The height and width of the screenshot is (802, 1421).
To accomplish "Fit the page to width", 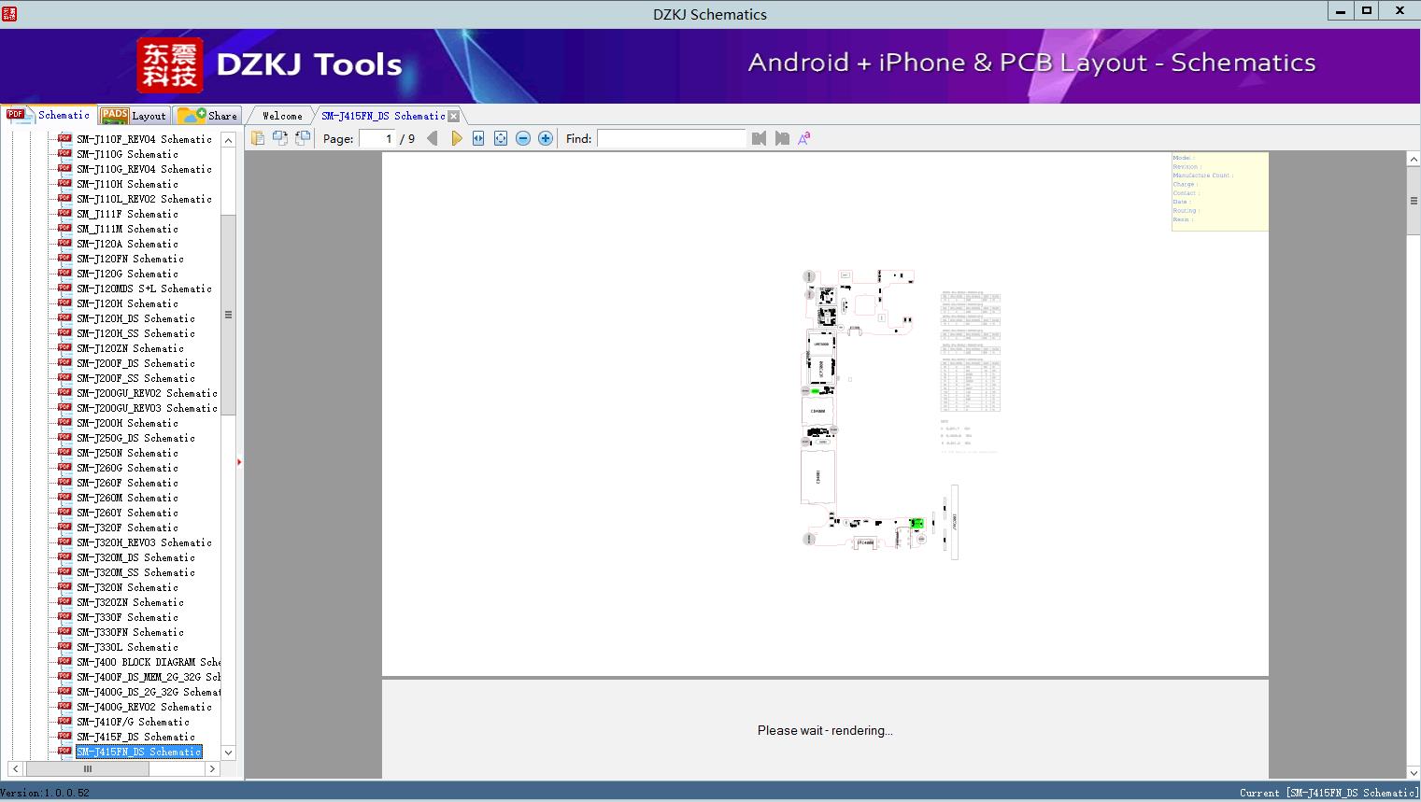I will coord(478,138).
